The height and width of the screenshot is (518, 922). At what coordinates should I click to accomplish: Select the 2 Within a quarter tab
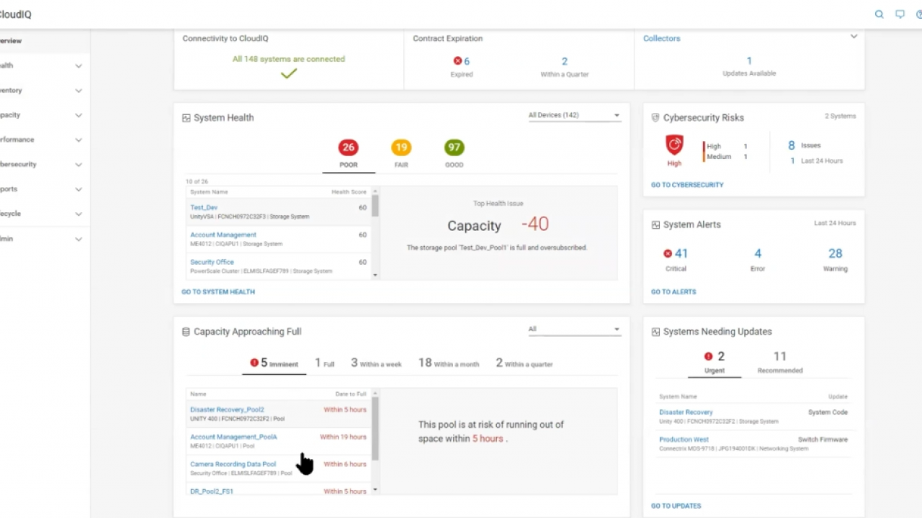[524, 363]
